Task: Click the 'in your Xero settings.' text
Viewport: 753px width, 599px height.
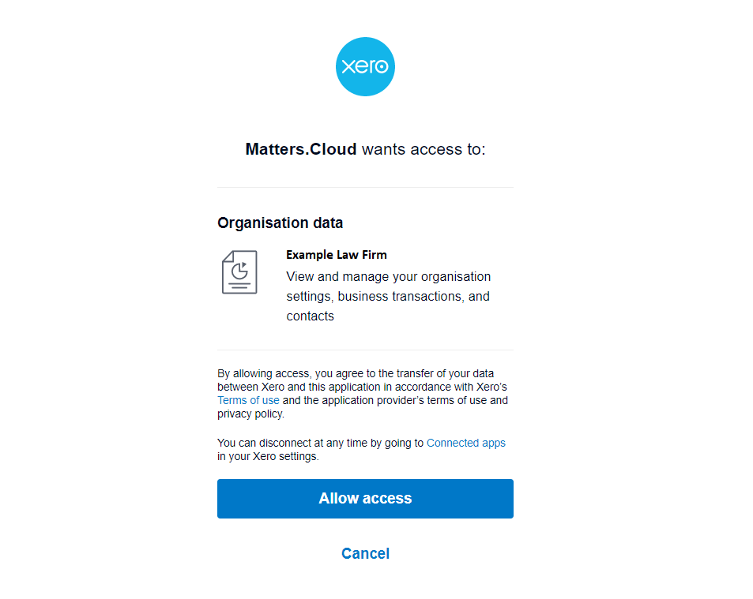Action: pyautogui.click(x=268, y=456)
